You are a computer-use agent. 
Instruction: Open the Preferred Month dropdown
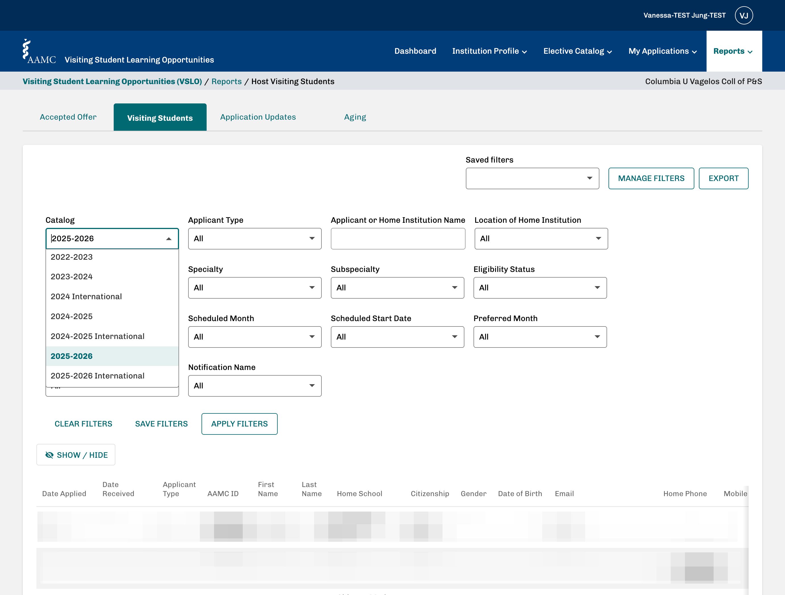540,337
